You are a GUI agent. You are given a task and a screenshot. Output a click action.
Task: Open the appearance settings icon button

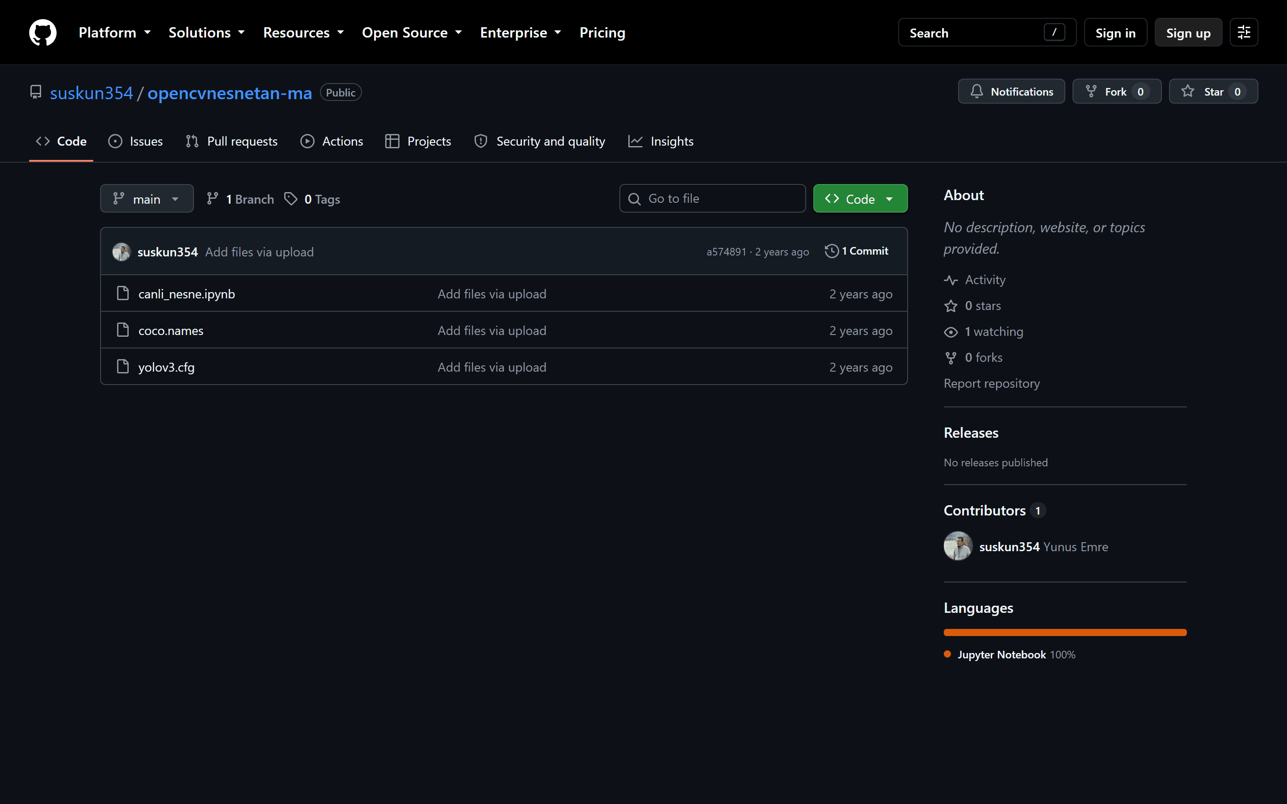(1243, 33)
